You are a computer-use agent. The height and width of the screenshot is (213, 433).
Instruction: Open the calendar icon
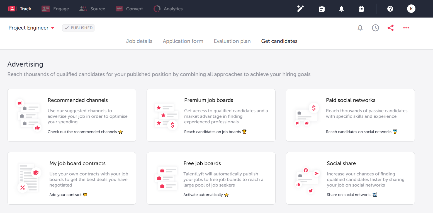click(361, 9)
